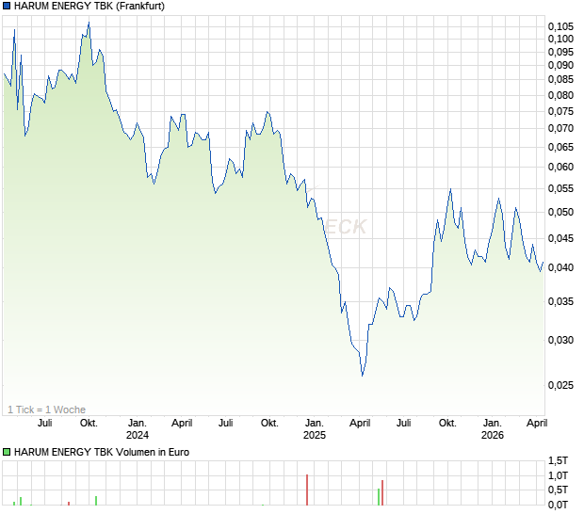Click the '1 Tick = 1 Woche' note

coord(46,410)
